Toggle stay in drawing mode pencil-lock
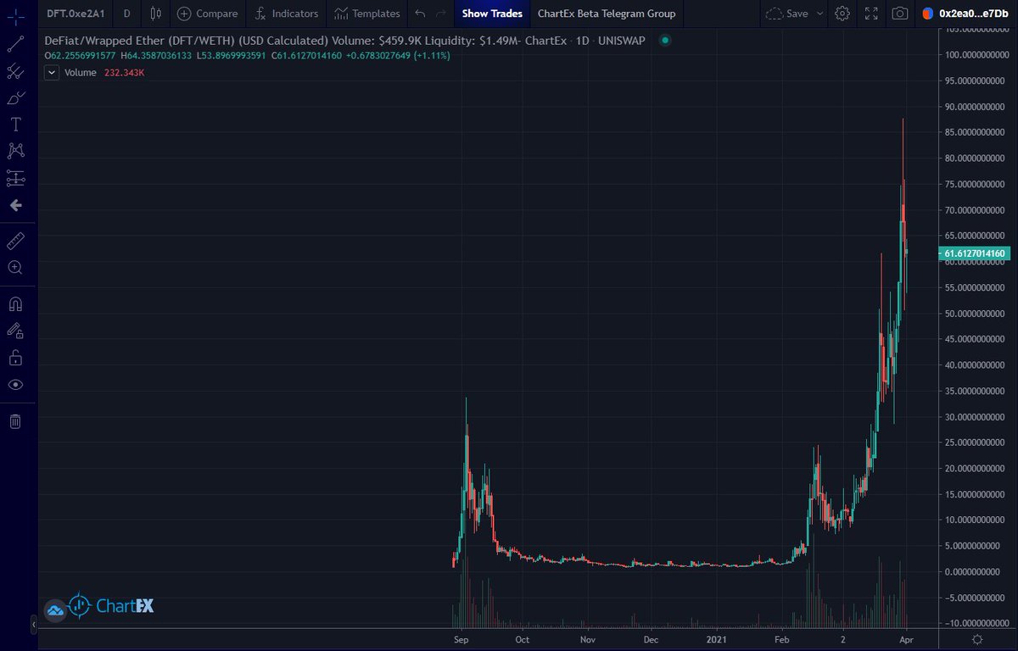The height and width of the screenshot is (651, 1018). [15, 330]
